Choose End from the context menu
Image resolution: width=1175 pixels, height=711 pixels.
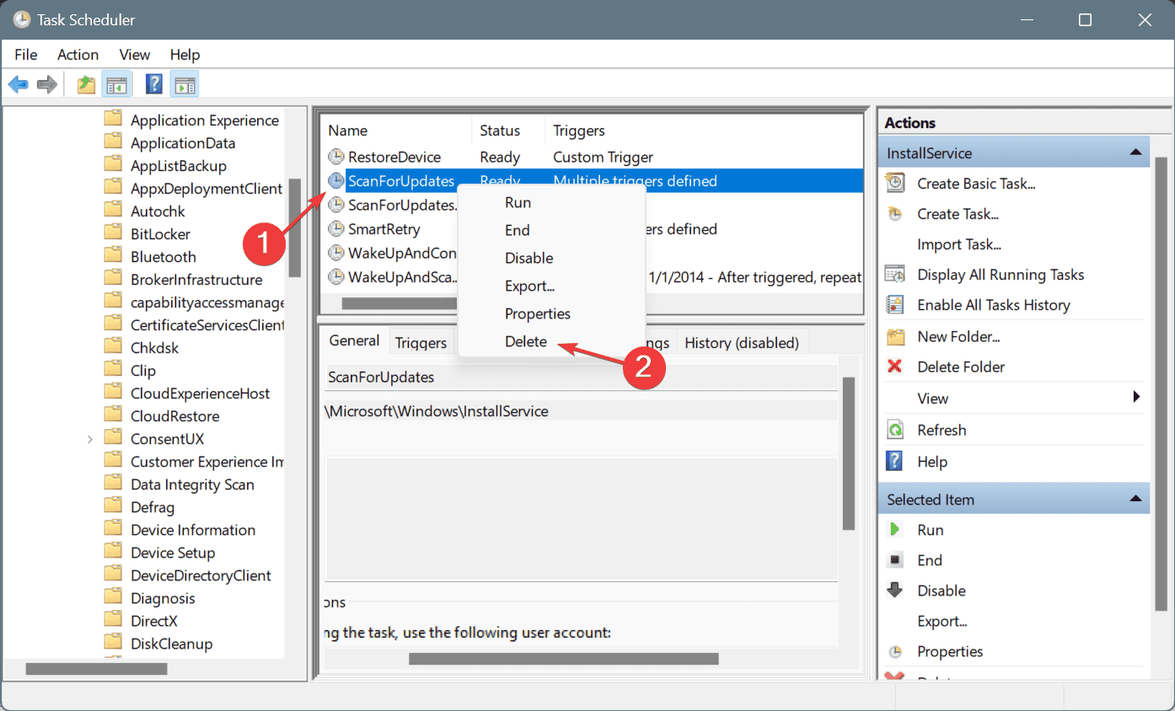pos(552,230)
